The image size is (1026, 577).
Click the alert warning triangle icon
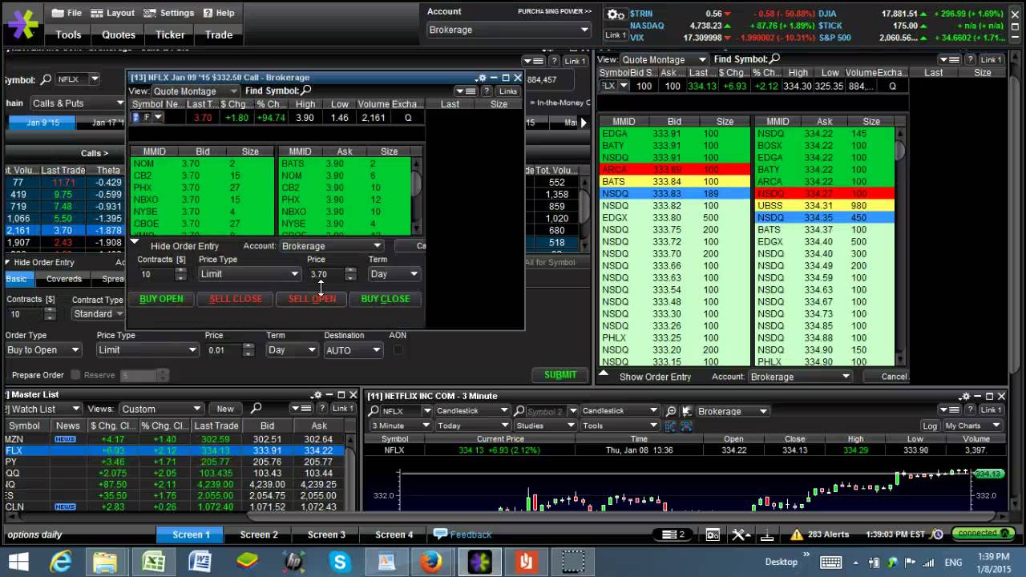[x=796, y=535]
